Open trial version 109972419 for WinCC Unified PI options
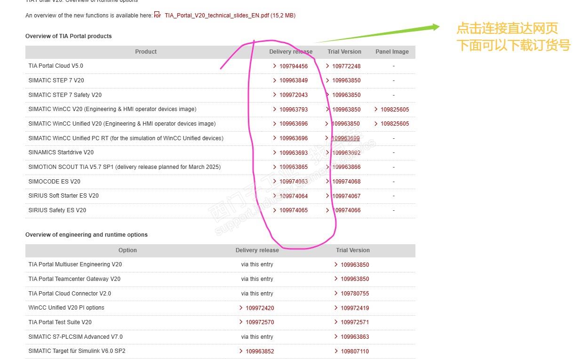The height and width of the screenshot is (359, 581). tap(355, 308)
